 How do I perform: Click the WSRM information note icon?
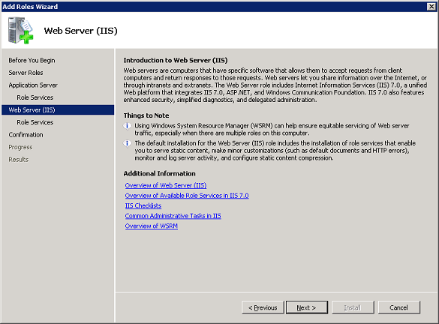(127, 126)
